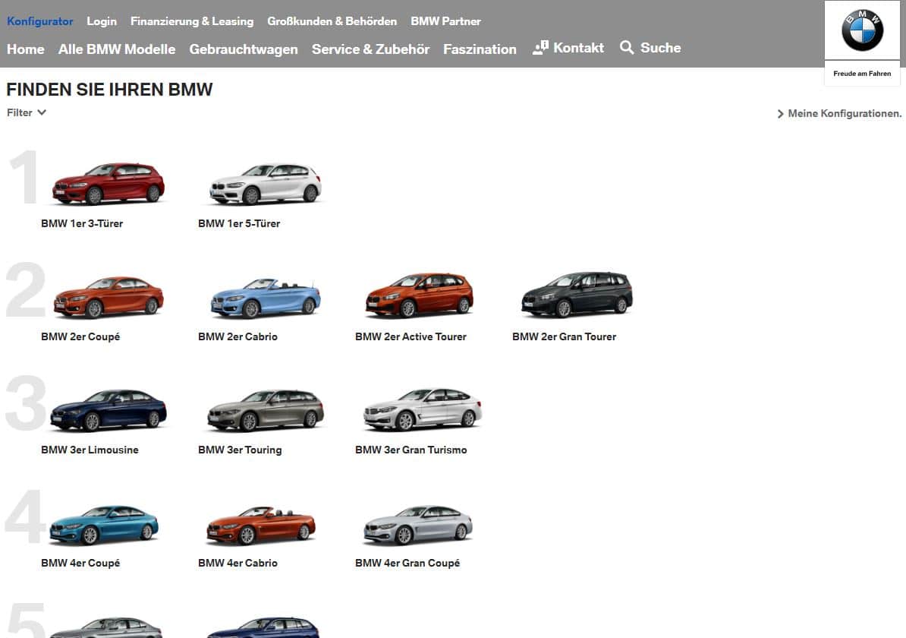The width and height of the screenshot is (906, 638).
Task: Click the Kontakt person icon
Action: click(540, 48)
